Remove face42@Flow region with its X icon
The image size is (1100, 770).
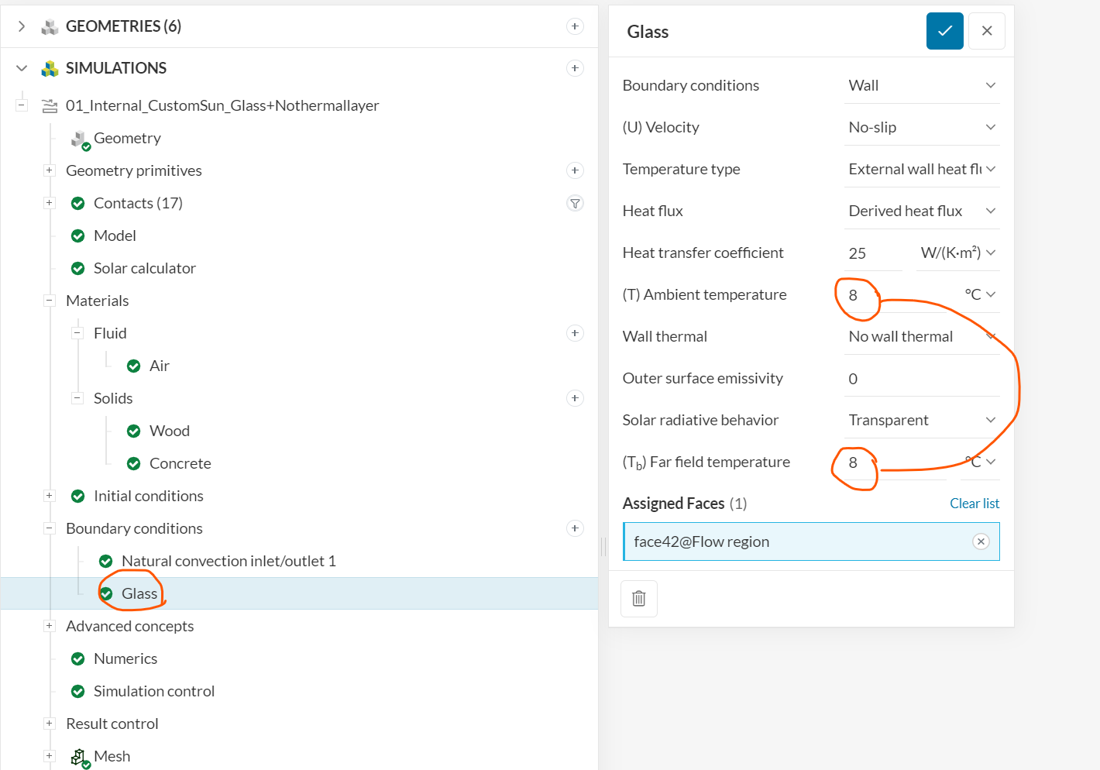981,541
